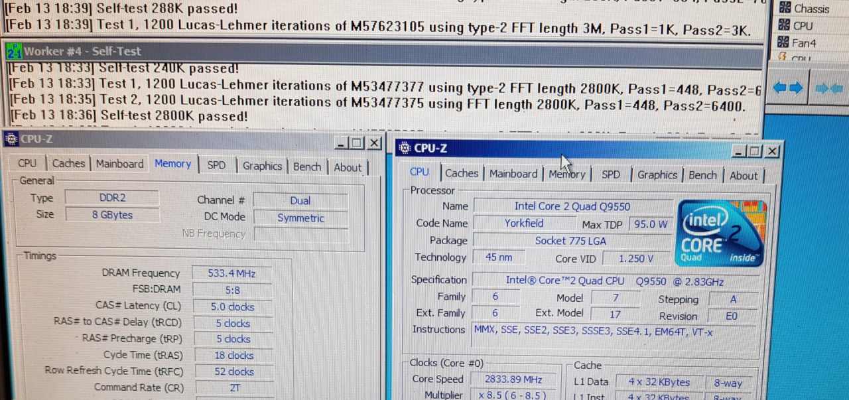Click the Specification field with Q9550 @ 2.83GHz
Viewport: 849px width, 400px height.
tap(614, 281)
